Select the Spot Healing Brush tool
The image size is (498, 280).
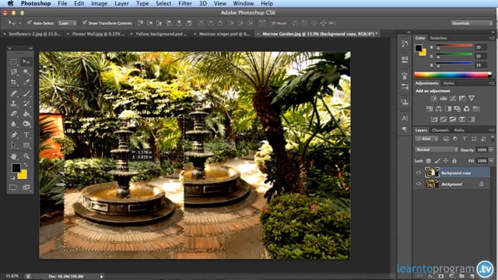pyautogui.click(x=13, y=93)
